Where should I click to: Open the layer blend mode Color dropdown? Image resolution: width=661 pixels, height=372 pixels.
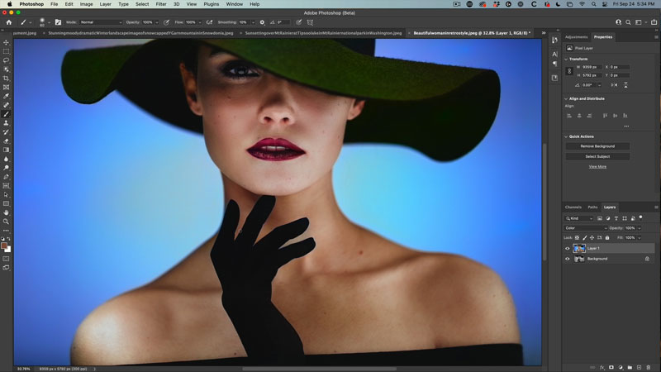[x=585, y=228]
